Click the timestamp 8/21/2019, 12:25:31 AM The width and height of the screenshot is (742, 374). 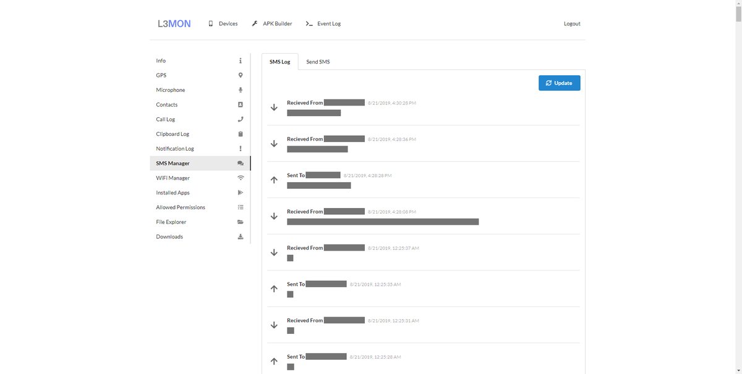(x=393, y=321)
